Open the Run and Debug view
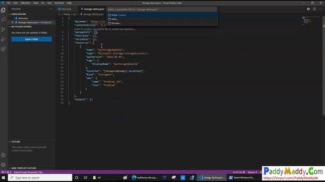The height and width of the screenshot is (182, 325). tap(4, 39)
